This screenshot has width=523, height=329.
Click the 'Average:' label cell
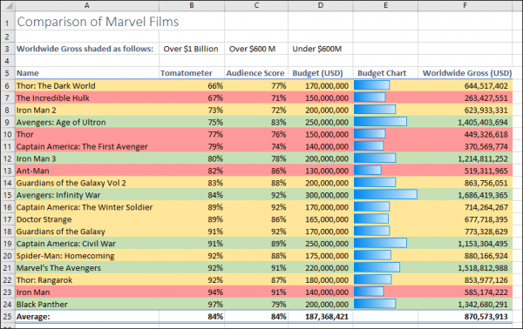point(86,316)
